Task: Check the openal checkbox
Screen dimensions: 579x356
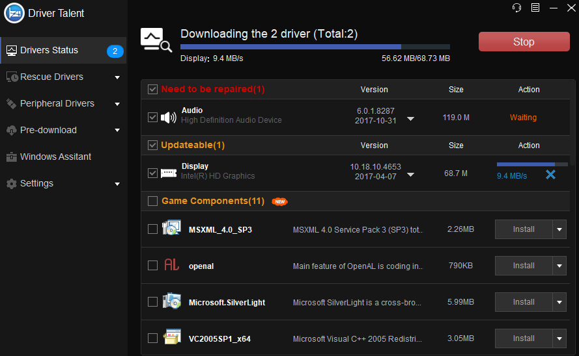Action: (152, 266)
